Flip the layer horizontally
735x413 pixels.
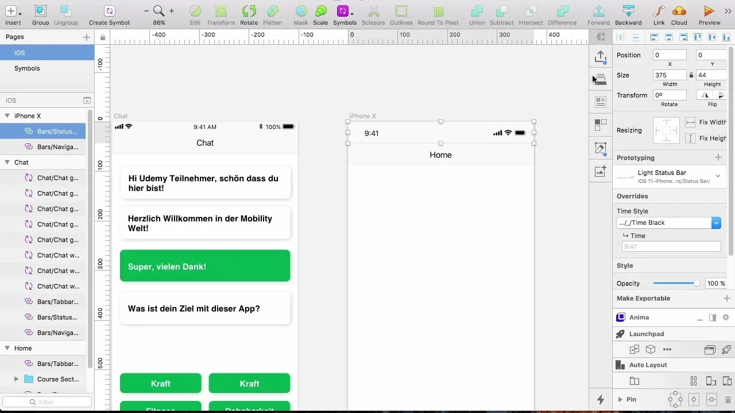(704, 95)
